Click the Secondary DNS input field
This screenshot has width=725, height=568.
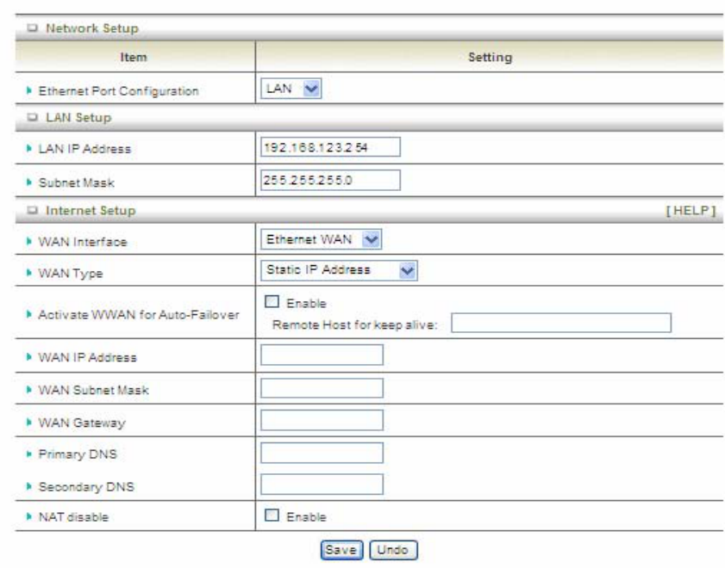click(x=322, y=485)
